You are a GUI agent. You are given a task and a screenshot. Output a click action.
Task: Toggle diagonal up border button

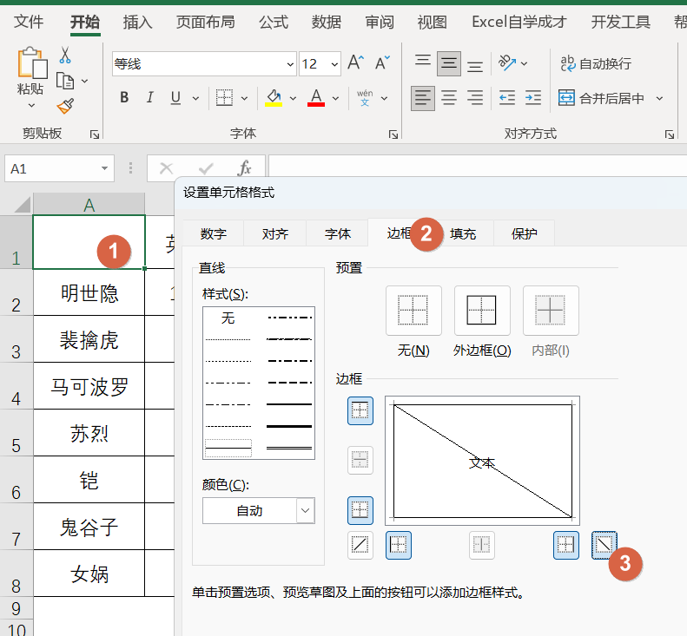[360, 545]
